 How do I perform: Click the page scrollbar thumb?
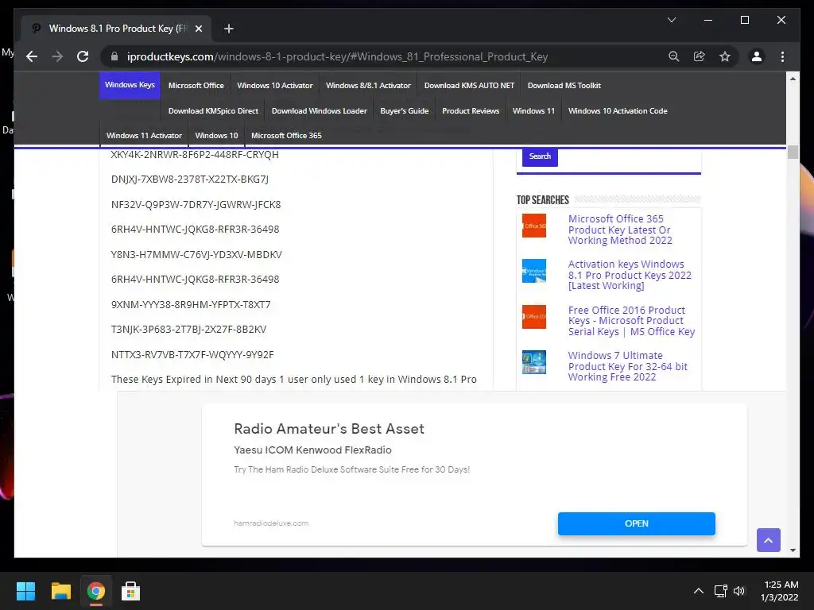click(x=793, y=152)
